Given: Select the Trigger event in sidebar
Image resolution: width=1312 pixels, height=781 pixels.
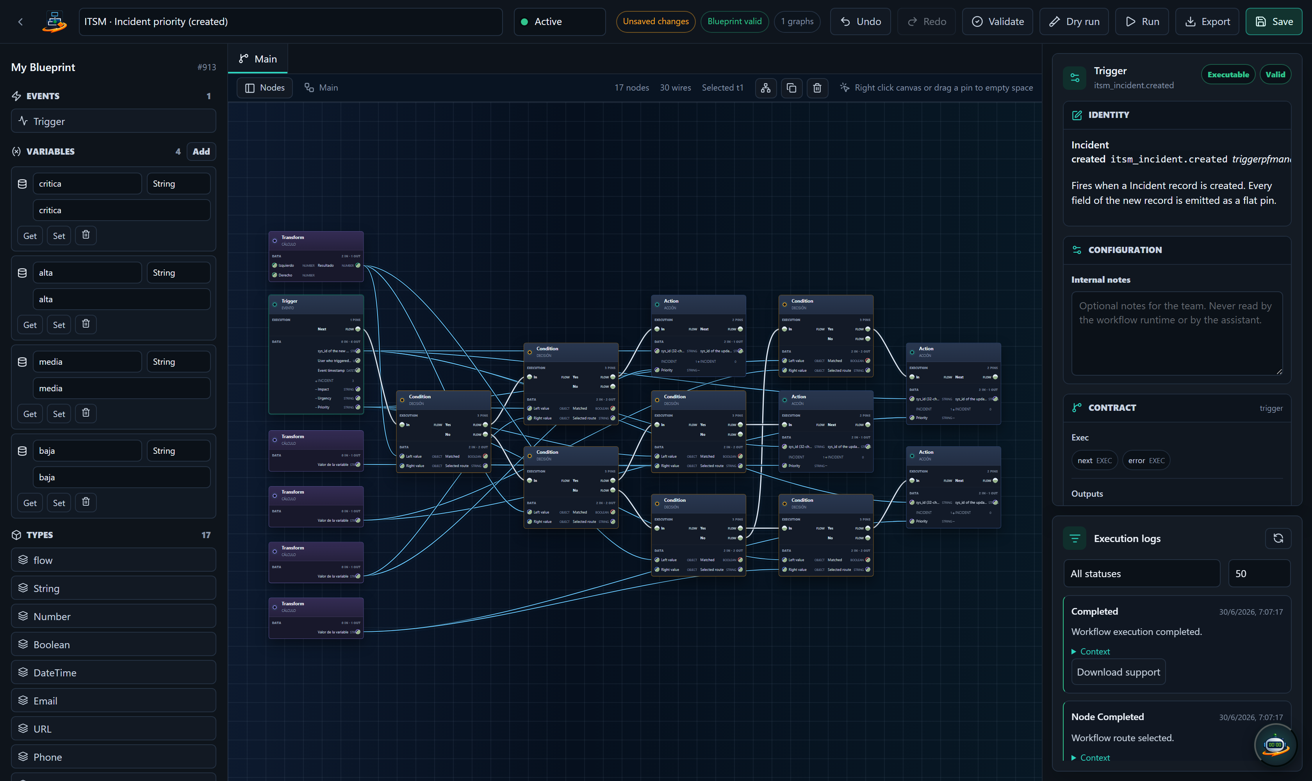Looking at the screenshot, I should coord(113,121).
